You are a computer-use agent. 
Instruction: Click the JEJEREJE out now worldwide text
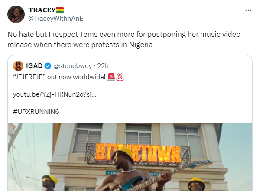point(59,77)
